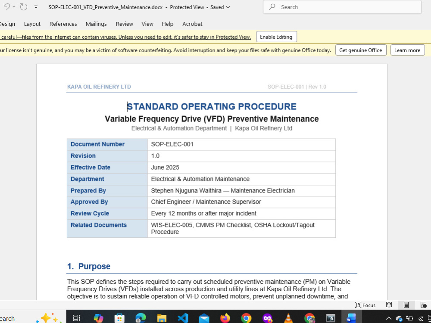Open Task View on the taskbar
The height and width of the screenshot is (323, 431).
coord(76,318)
